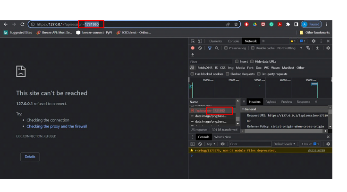Screen dimensions: 347x192
Task: Click the export HAR download icon
Action: 193,55
